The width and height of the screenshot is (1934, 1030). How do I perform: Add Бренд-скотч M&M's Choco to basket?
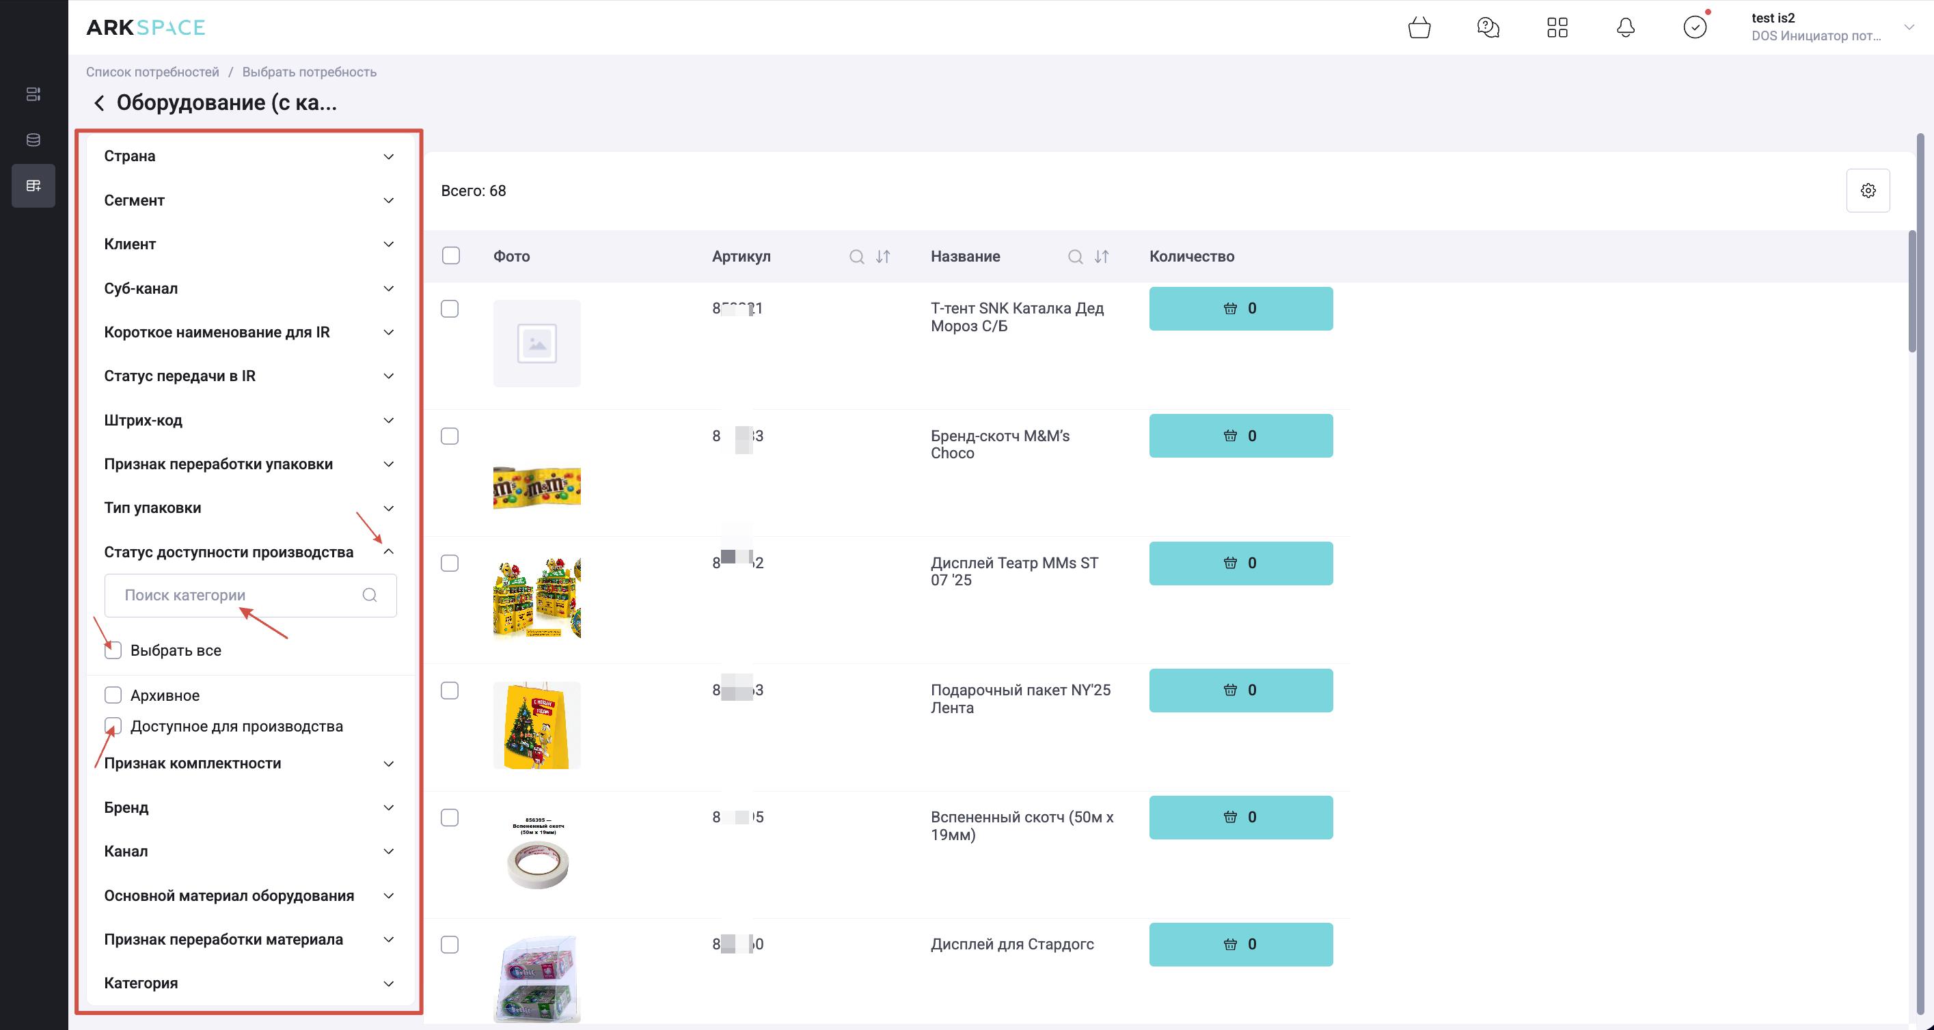(1240, 436)
